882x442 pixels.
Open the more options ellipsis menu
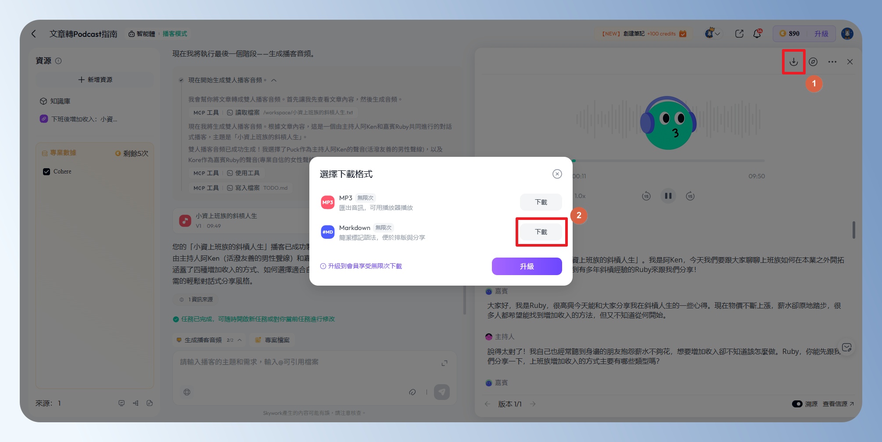coord(832,62)
